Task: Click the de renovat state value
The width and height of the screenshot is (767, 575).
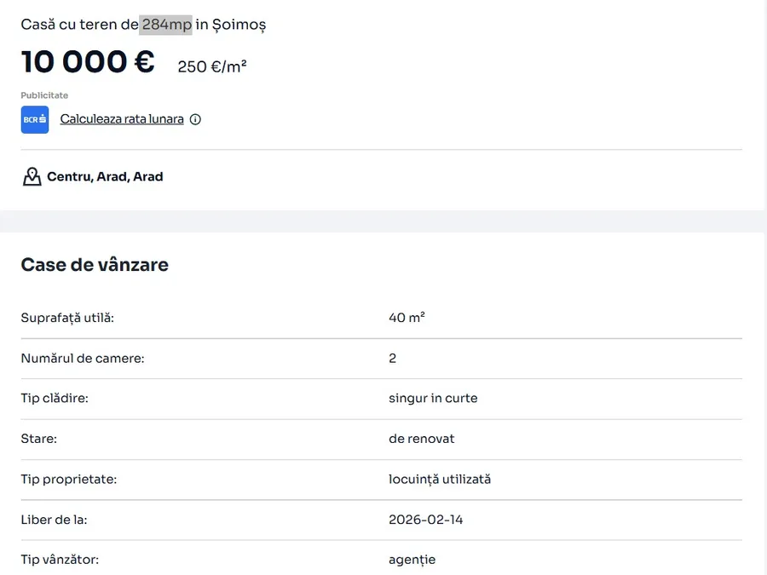Action: (421, 439)
